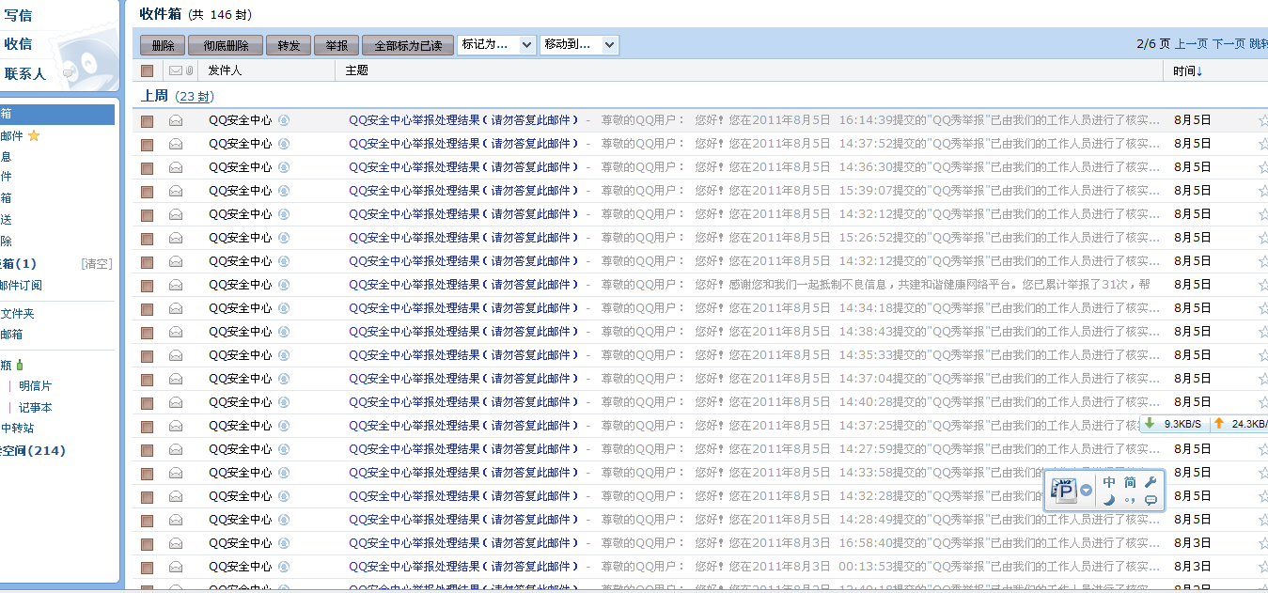1268x593 pixels.
Task: Sort by 时间 column header
Action: point(1187,70)
